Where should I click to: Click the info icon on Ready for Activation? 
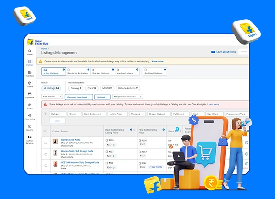point(88,69)
